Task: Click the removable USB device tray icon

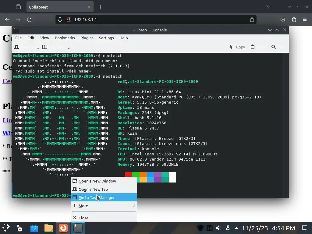Action: (228, 228)
